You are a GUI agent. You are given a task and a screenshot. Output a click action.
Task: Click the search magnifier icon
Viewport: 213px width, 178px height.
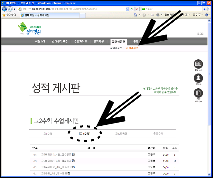205,9
